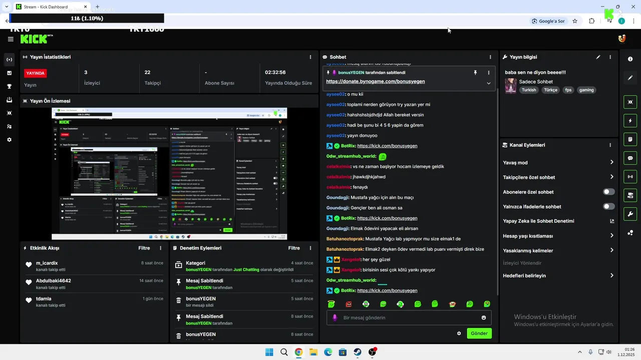Click the wrench icon in right sidebar
The image size is (641, 360).
pos(630,214)
